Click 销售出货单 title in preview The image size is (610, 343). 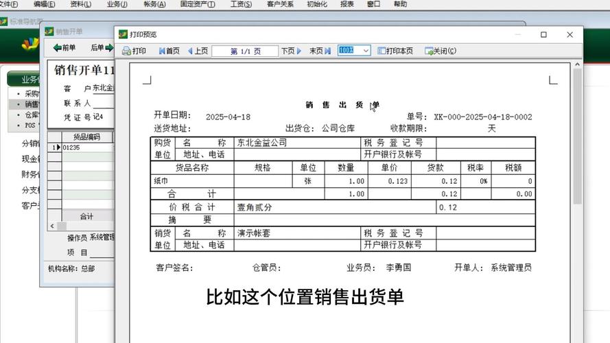[x=342, y=105]
